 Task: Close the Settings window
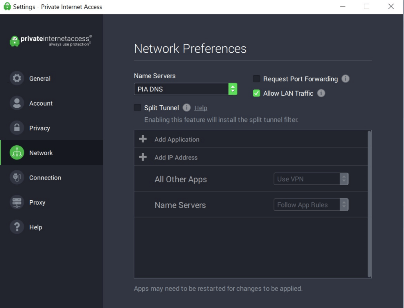click(391, 6)
